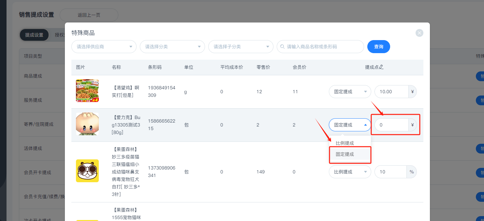Open the 请选择子分类 dropdown
Screen dimensions: 484x221
pyautogui.click(x=241, y=47)
